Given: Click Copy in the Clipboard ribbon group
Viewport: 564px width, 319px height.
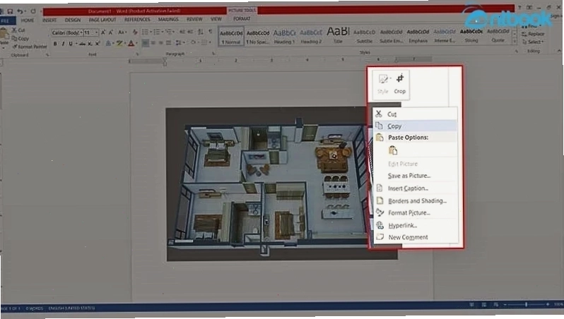Looking at the screenshot, I should coord(20,38).
